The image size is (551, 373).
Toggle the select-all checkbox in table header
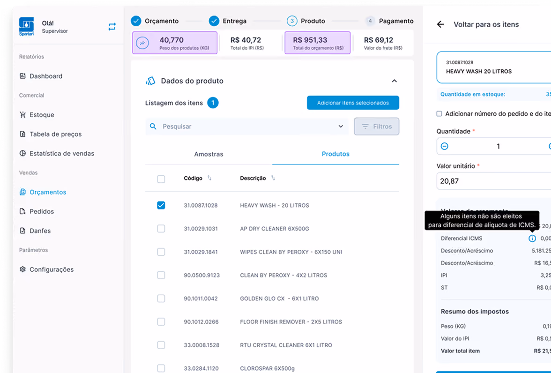161,179
